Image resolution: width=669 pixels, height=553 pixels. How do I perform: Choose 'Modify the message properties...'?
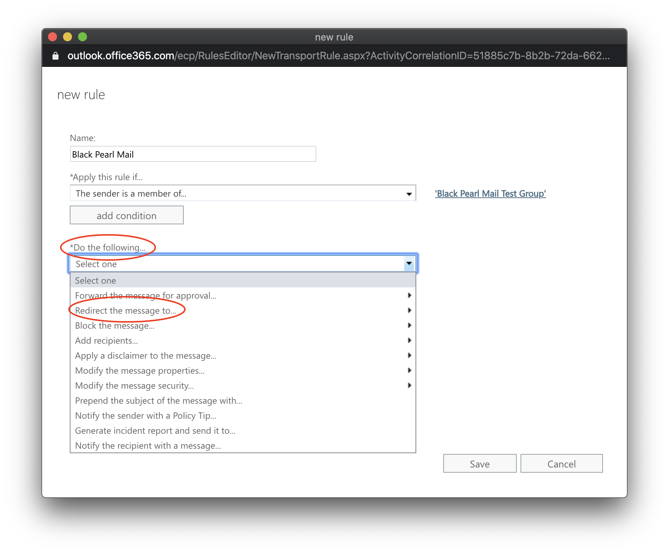243,370
